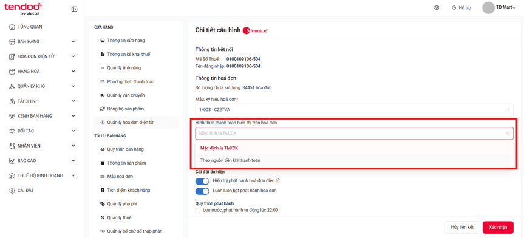
Task: Click the Hỗ trợ help icon
Action: coord(454,7)
